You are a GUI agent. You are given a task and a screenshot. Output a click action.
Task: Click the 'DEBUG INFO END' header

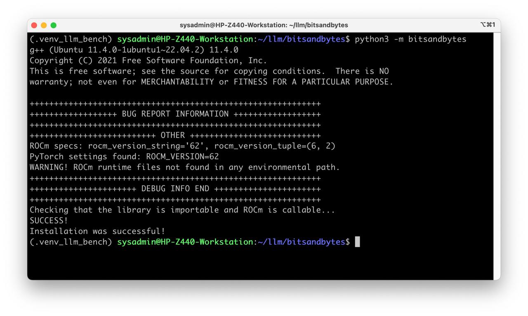pyautogui.click(x=175, y=189)
